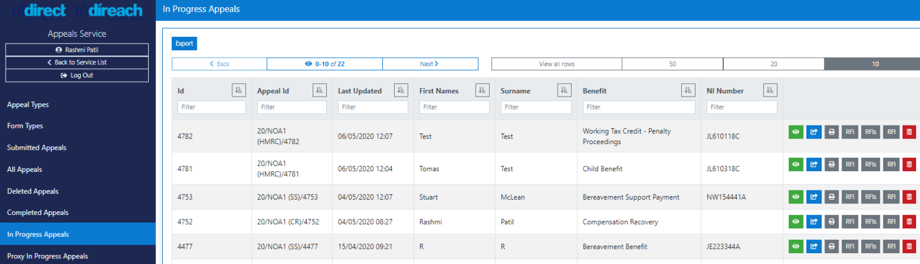The height and width of the screenshot is (264, 920).
Task: Delete appeal 4752
Action: click(909, 222)
